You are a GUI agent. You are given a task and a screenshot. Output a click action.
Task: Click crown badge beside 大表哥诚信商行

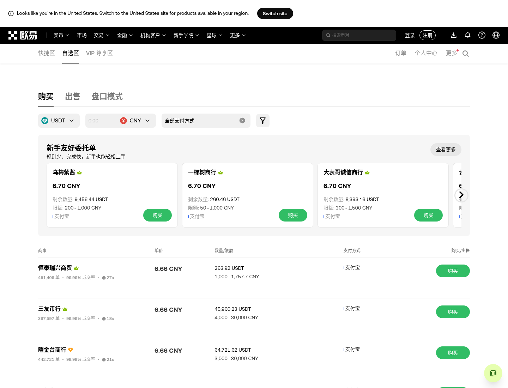point(367,172)
